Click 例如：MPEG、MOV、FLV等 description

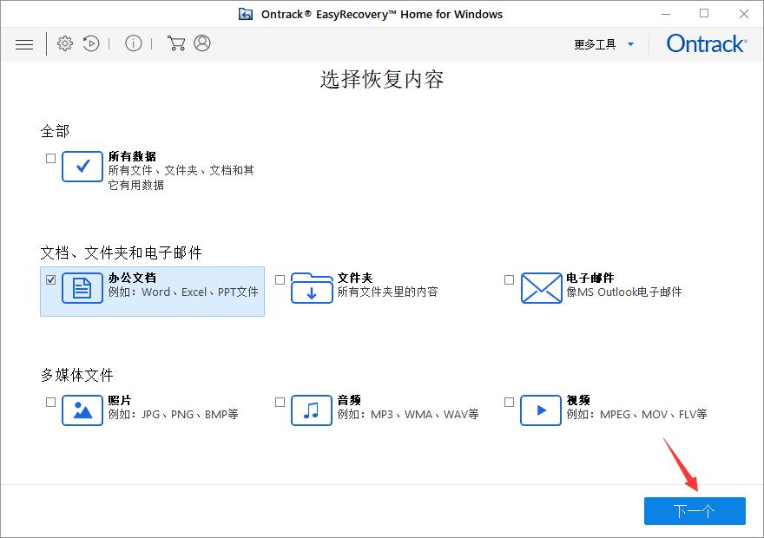637,414
